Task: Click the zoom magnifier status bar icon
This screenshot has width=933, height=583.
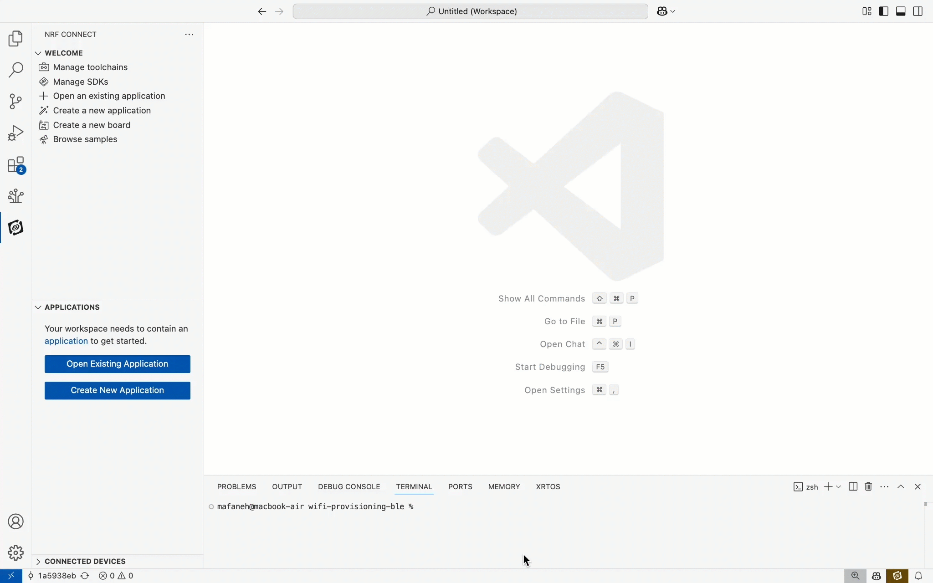Action: (855, 576)
